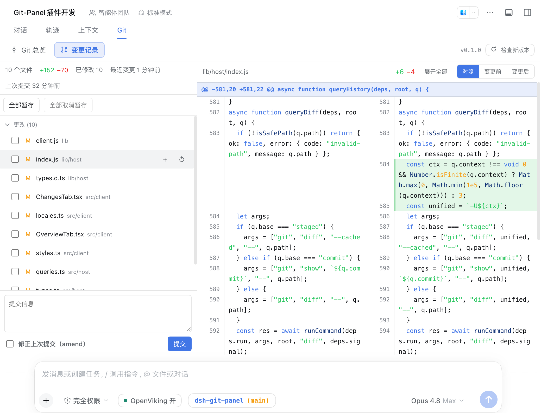541x413 pixels.
Task: Click the 全部暂存 button
Action: click(x=21, y=105)
